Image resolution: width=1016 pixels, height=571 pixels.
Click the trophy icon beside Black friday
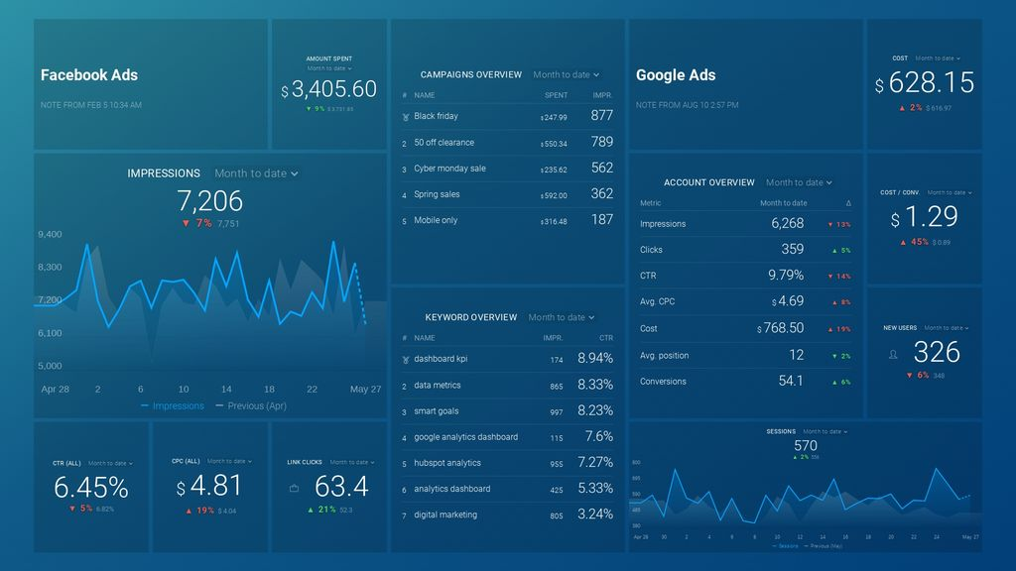click(406, 117)
